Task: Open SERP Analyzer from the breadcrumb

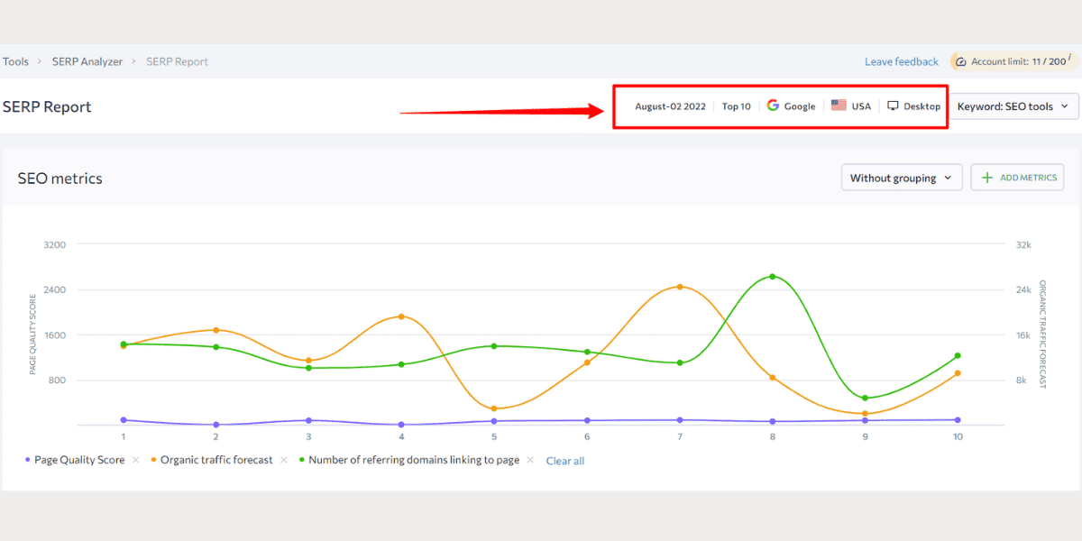Action: pos(87,60)
